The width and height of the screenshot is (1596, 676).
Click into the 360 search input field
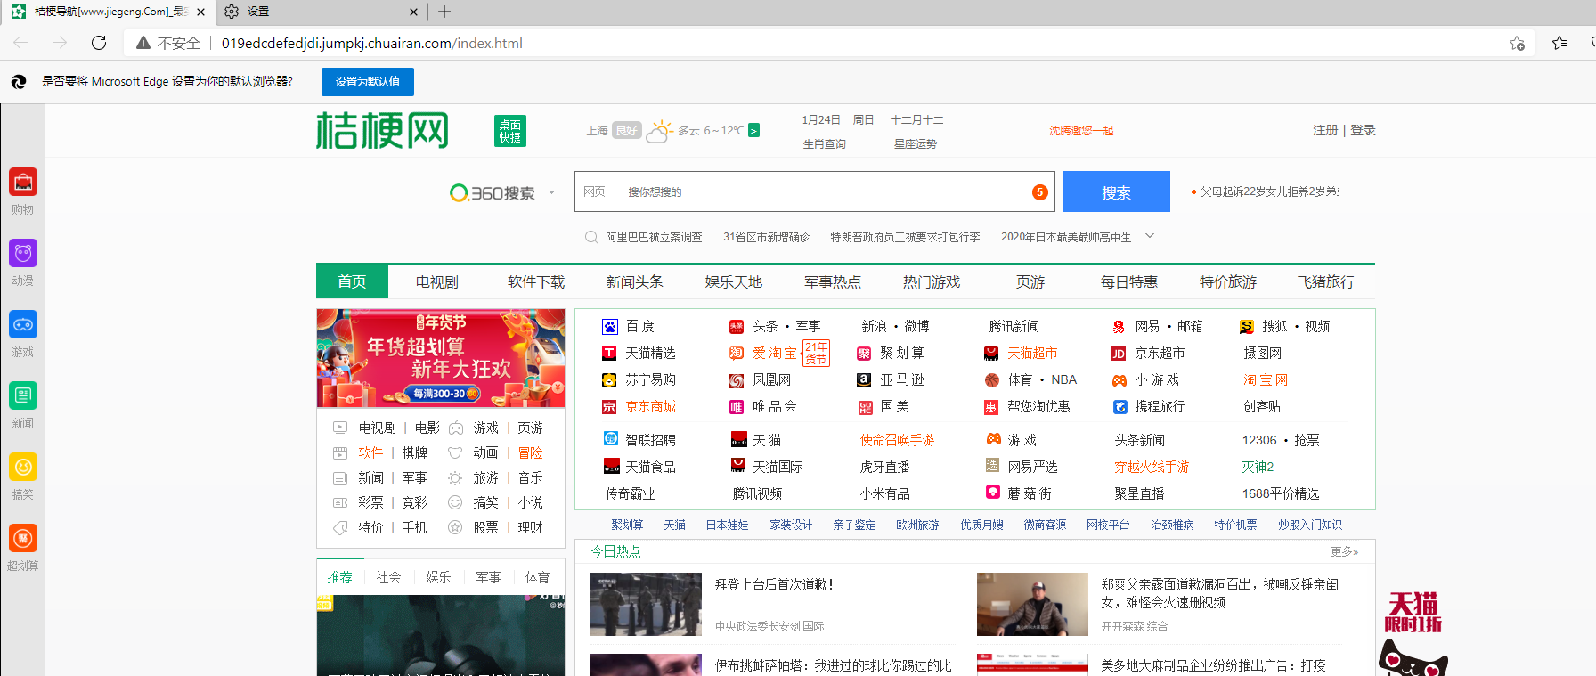(x=815, y=191)
